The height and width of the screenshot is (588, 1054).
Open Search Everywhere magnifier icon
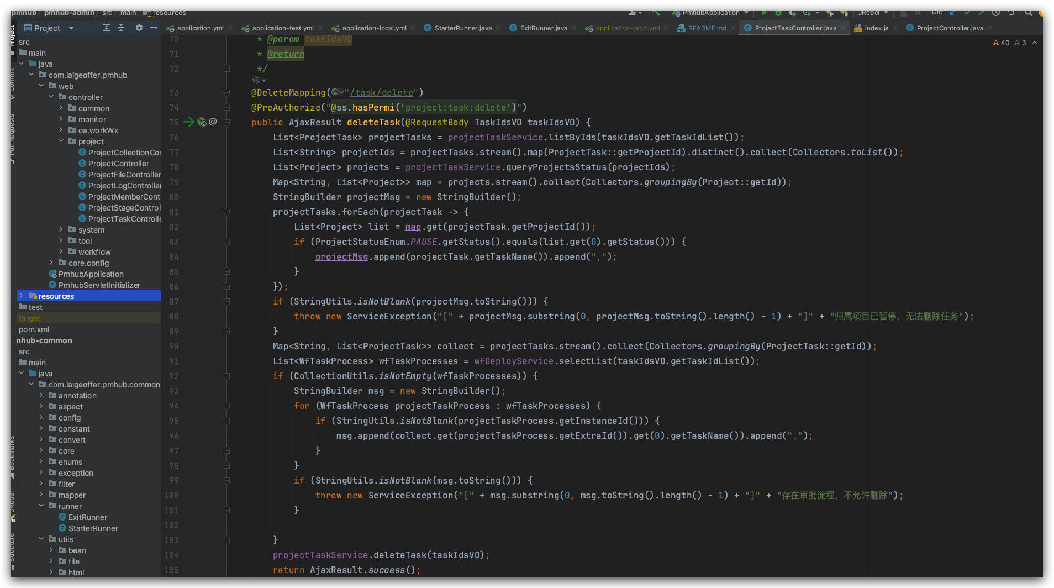pos(1028,13)
